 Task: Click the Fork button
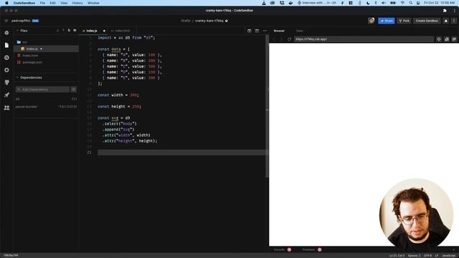click(x=404, y=21)
